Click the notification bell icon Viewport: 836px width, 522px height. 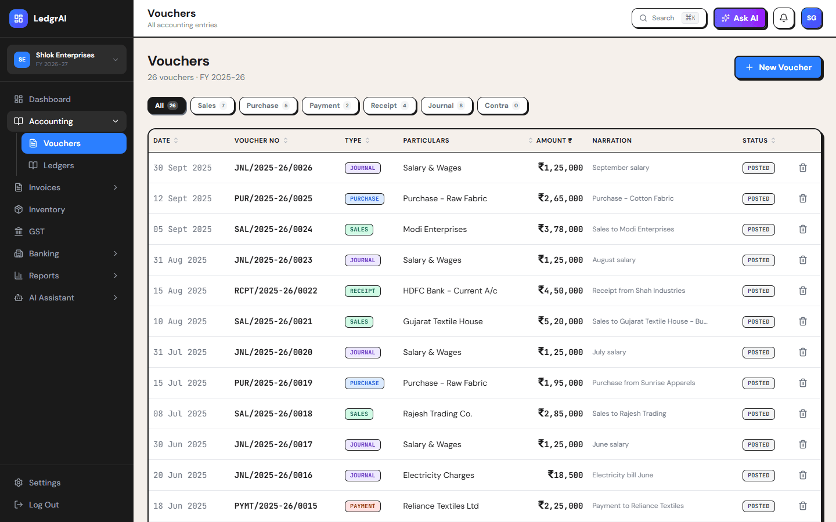point(784,18)
